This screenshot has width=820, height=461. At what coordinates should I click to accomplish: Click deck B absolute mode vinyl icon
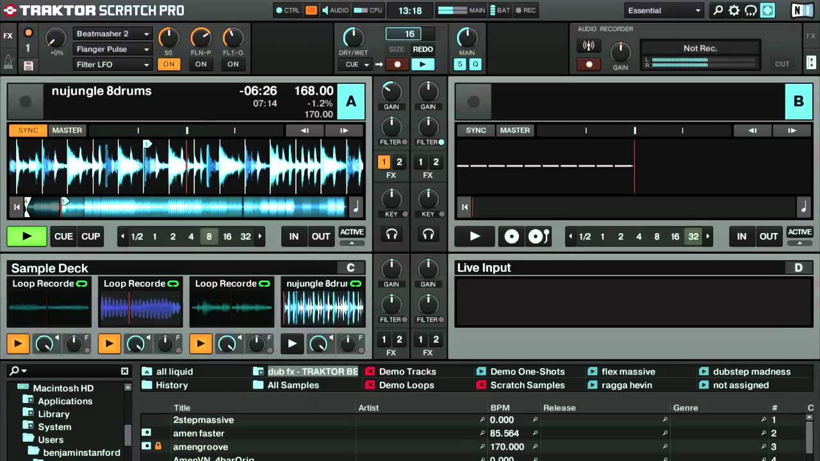click(539, 236)
